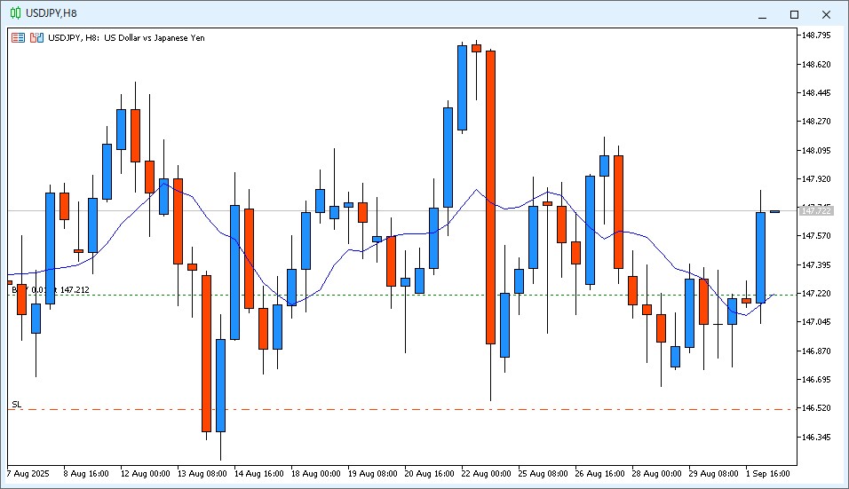
Task: Click the 147.920 price scale label
Action: pyautogui.click(x=816, y=179)
